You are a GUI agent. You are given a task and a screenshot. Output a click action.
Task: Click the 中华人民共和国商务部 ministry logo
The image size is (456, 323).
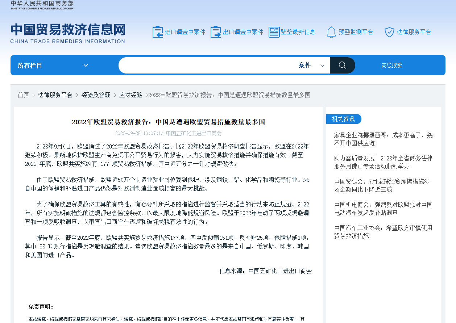tap(42, 5)
